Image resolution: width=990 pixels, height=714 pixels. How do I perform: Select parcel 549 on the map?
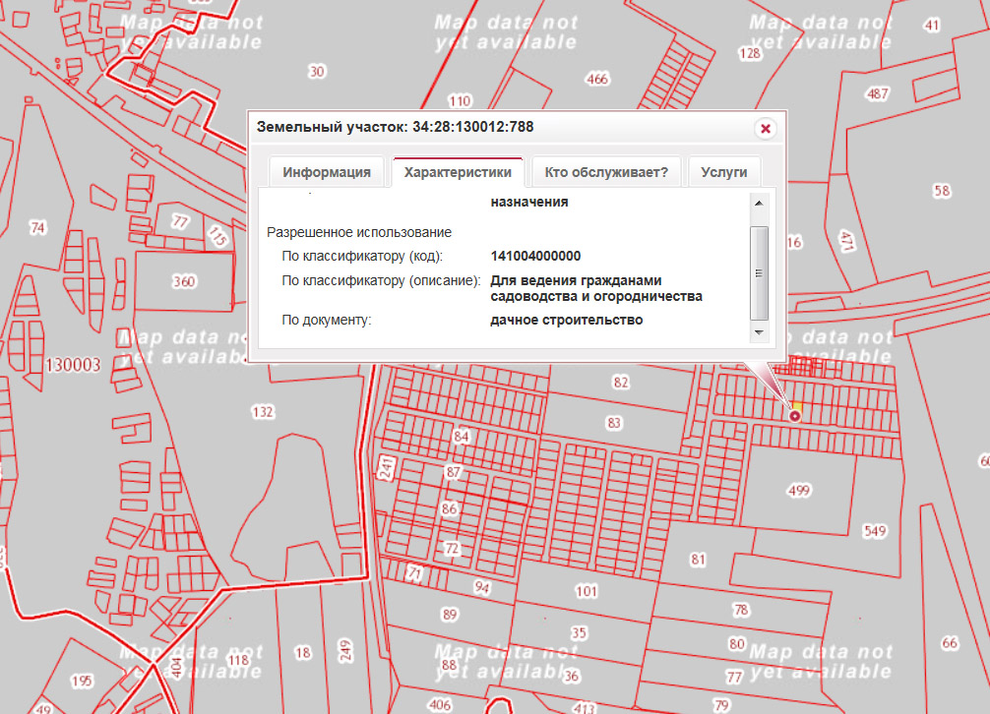click(875, 531)
